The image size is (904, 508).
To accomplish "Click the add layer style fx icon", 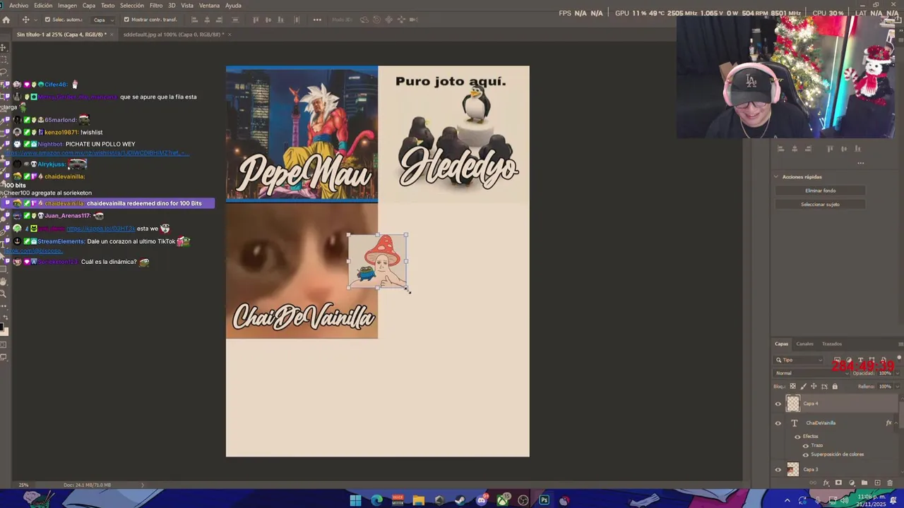I will coord(826,483).
